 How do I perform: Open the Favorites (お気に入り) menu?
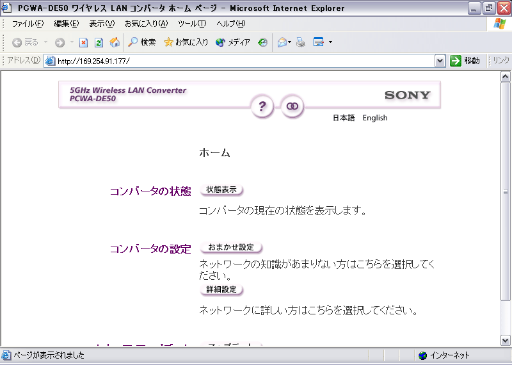coord(147,24)
